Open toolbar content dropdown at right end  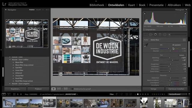[x=139, y=89]
